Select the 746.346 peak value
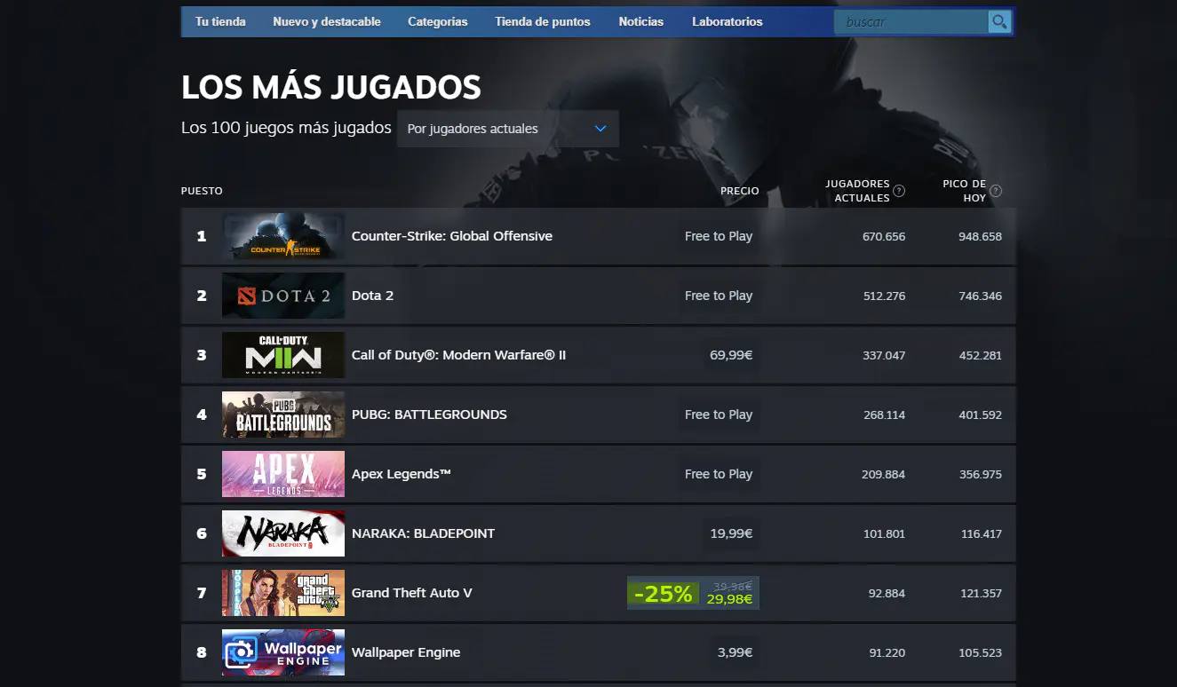This screenshot has width=1177, height=687. [980, 296]
